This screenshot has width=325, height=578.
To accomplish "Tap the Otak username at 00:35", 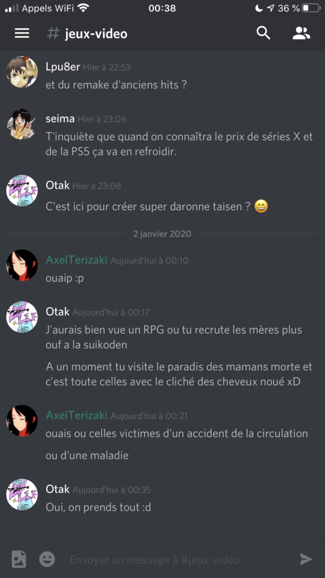I will (x=58, y=489).
